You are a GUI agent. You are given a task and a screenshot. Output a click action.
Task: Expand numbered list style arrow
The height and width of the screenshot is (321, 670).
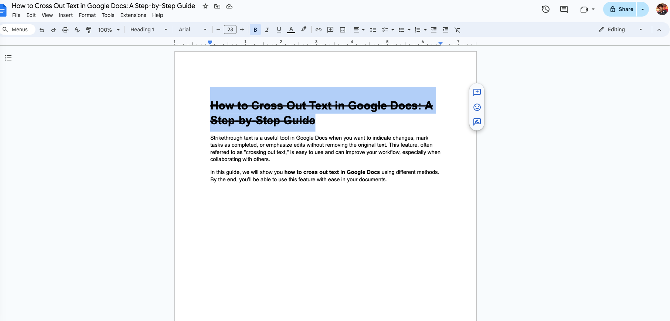pyautogui.click(x=425, y=30)
